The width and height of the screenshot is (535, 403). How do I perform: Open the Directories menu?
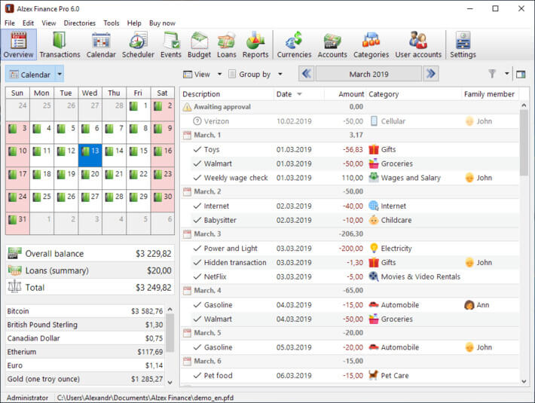tap(79, 23)
